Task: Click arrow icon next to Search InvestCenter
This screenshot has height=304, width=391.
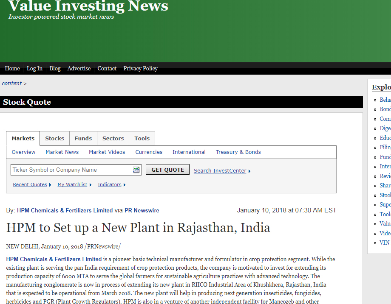Action: tap(249, 171)
